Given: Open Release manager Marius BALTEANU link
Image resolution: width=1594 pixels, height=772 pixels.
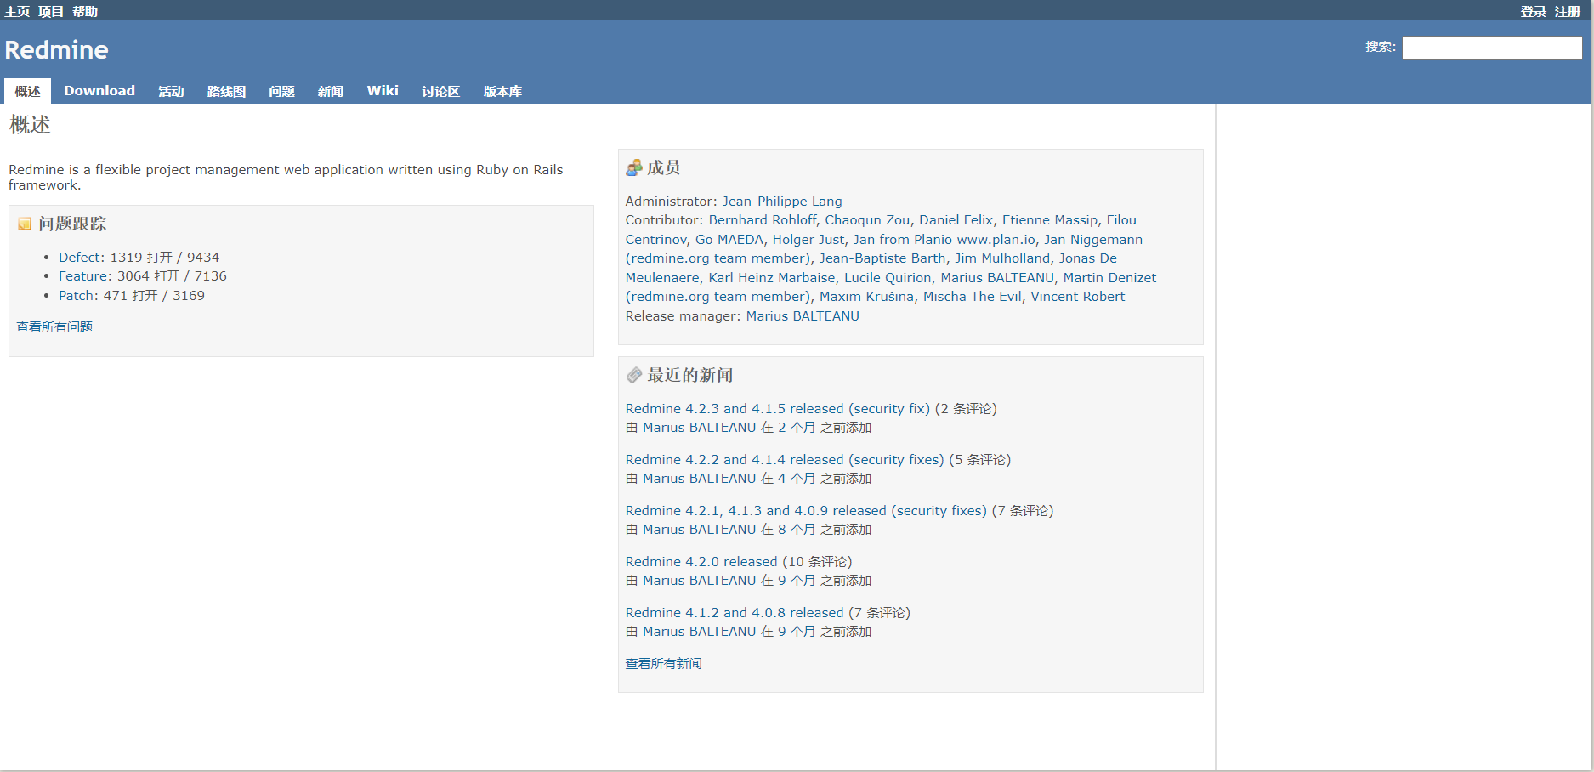Looking at the screenshot, I should click(x=803, y=315).
